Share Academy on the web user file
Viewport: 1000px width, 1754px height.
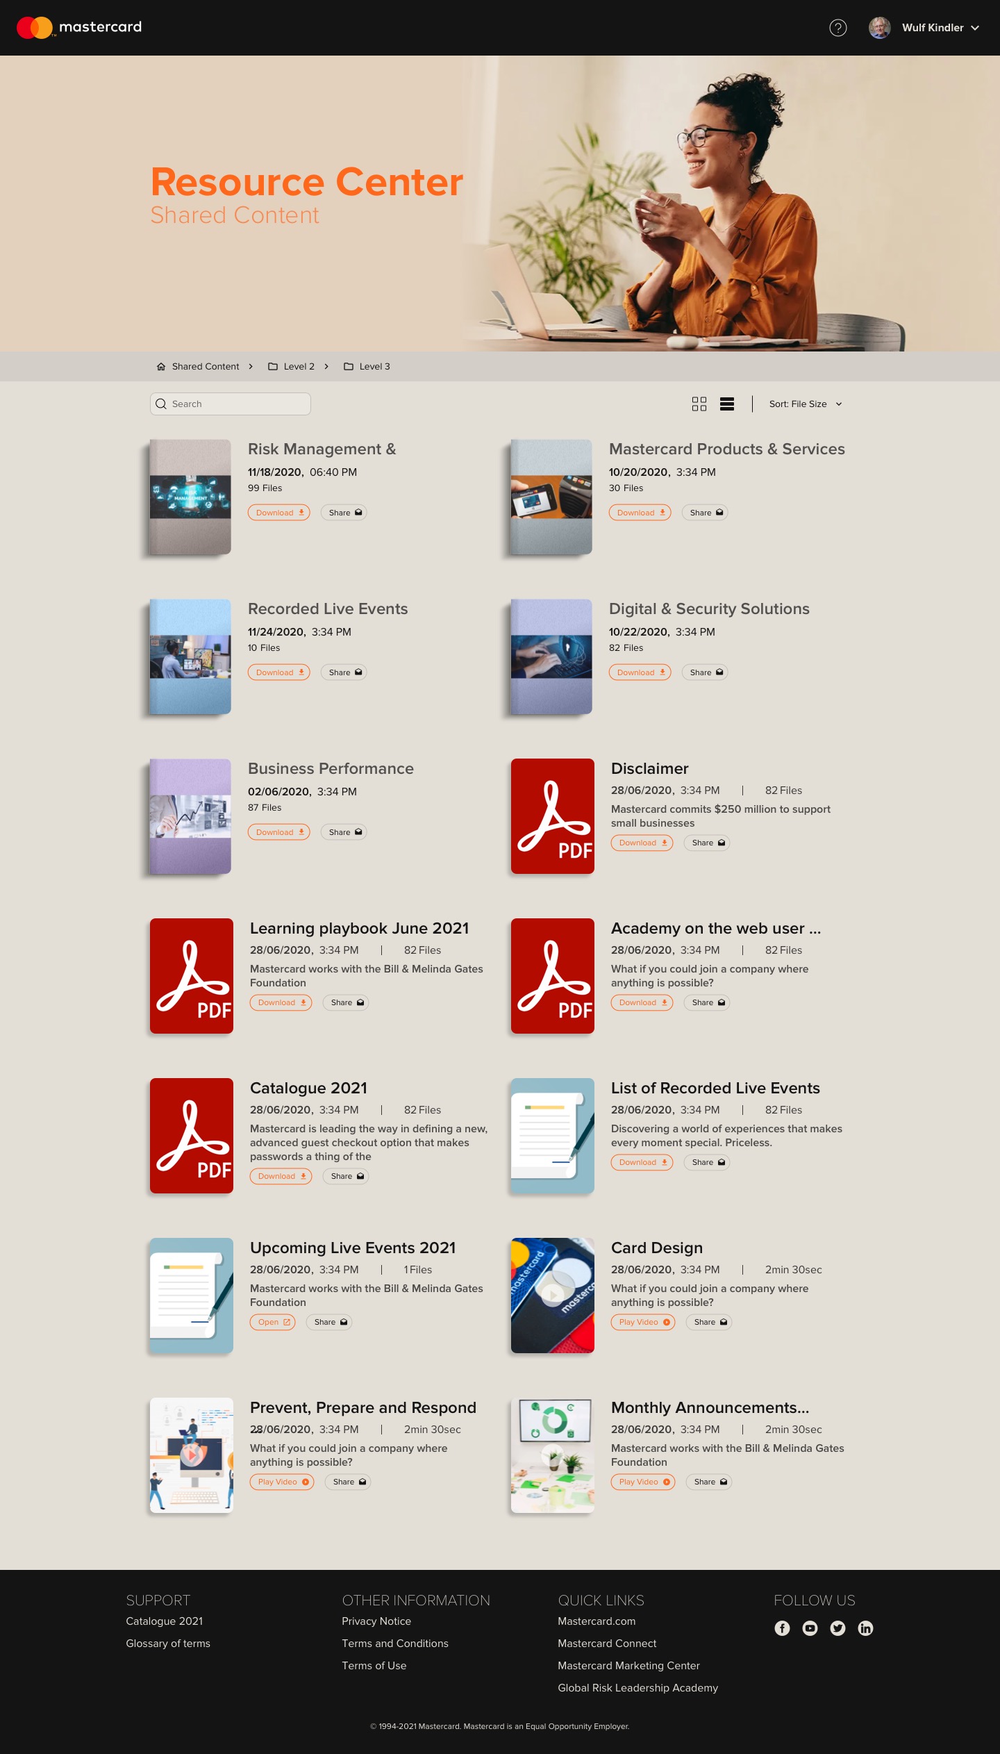coord(707,1002)
